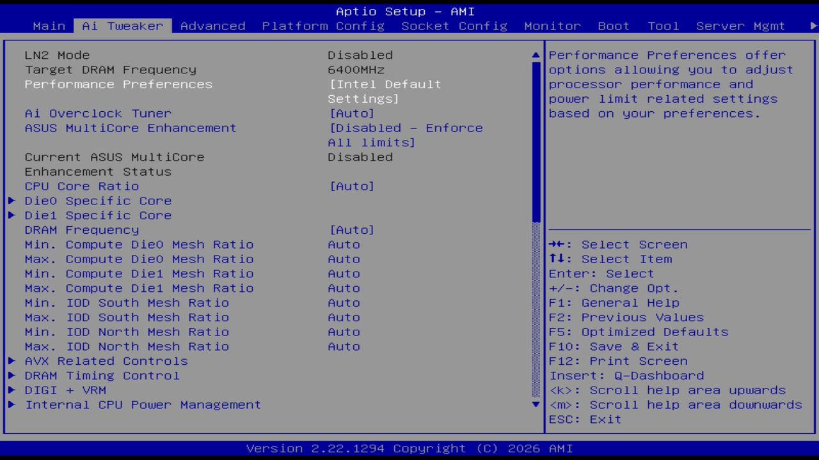819x460 pixels.
Task: Click the right-arrow to reveal more menus
Action: click(x=811, y=26)
